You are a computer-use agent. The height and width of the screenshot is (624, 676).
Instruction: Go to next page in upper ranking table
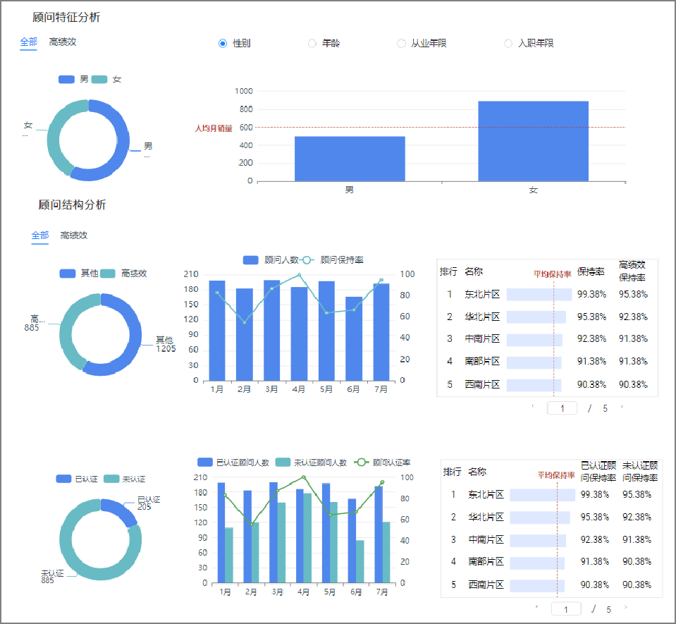coord(622,407)
